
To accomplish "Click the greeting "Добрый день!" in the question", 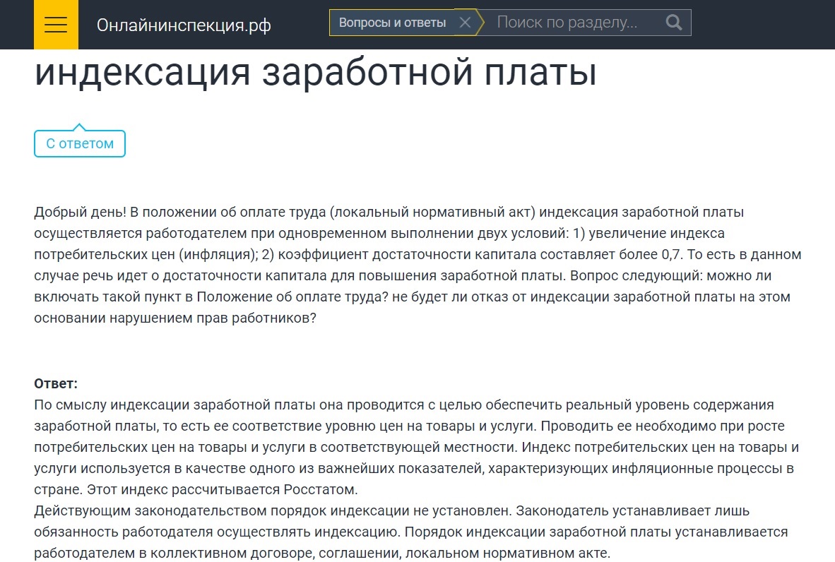I will 80,212.
